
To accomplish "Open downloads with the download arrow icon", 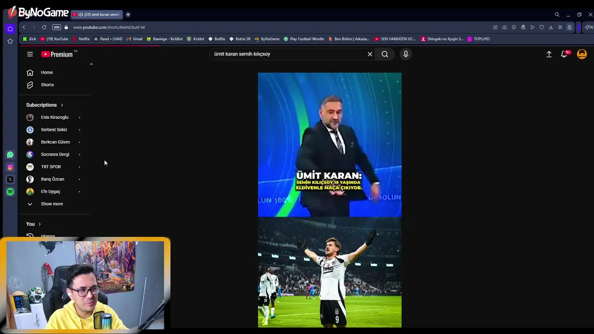I will point(551,27).
